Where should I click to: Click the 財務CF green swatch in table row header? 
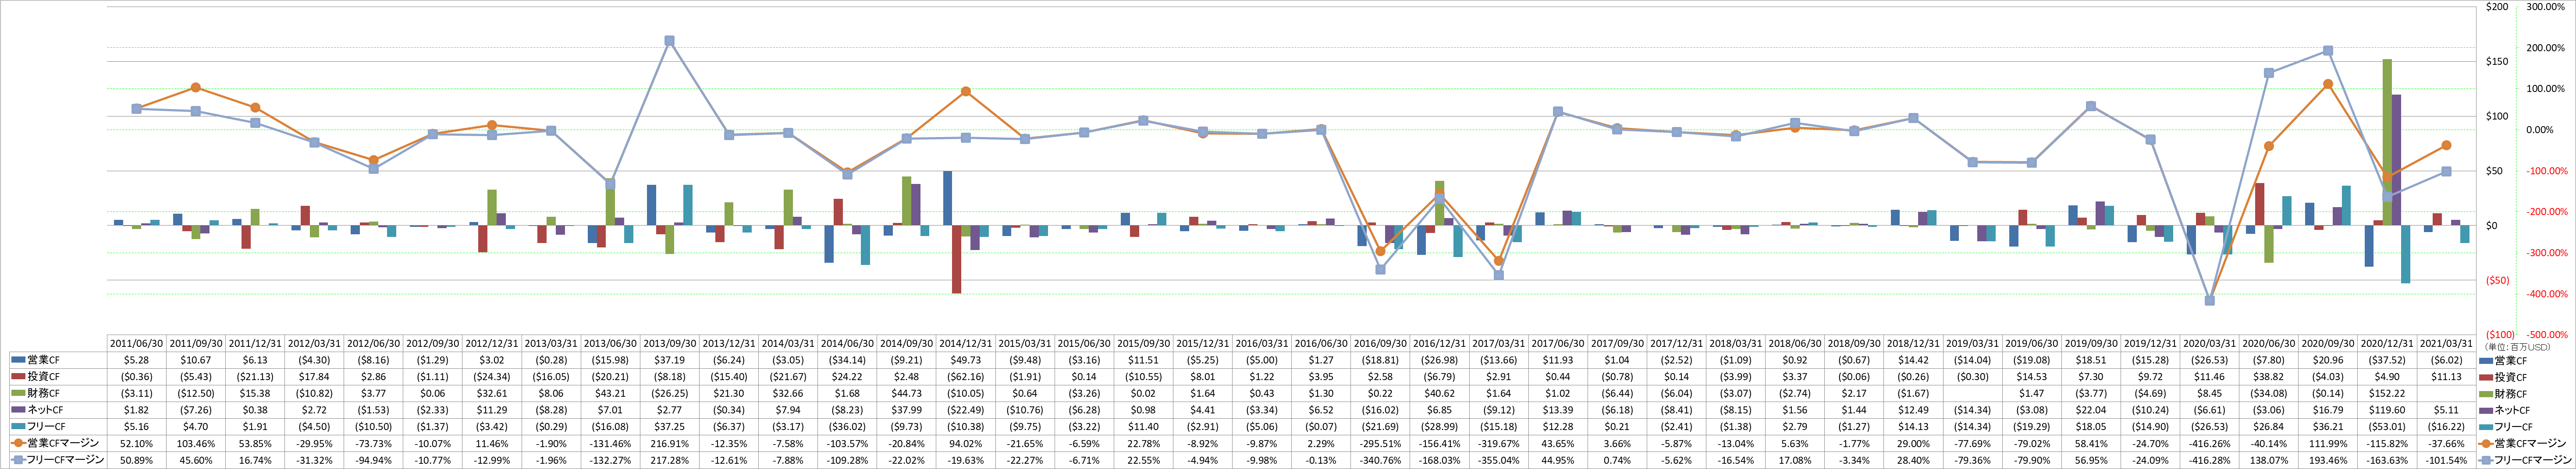18,393
